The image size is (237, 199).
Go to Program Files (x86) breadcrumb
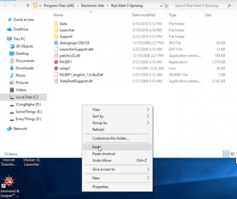tap(59, 6)
